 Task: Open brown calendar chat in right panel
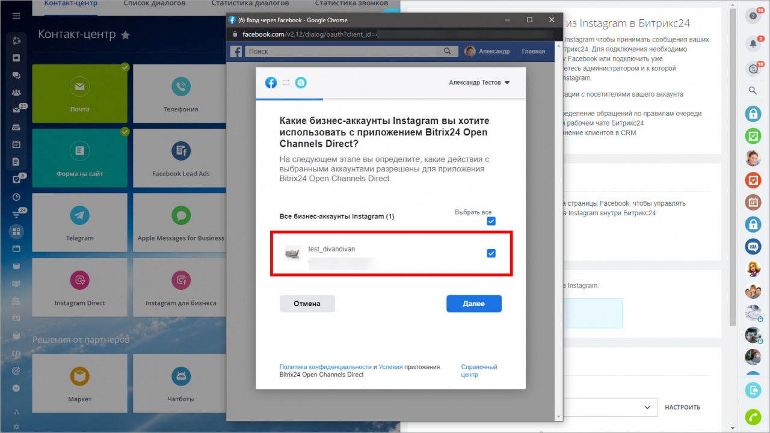click(x=753, y=202)
